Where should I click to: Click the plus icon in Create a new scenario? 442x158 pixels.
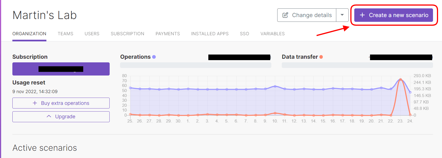362,15
